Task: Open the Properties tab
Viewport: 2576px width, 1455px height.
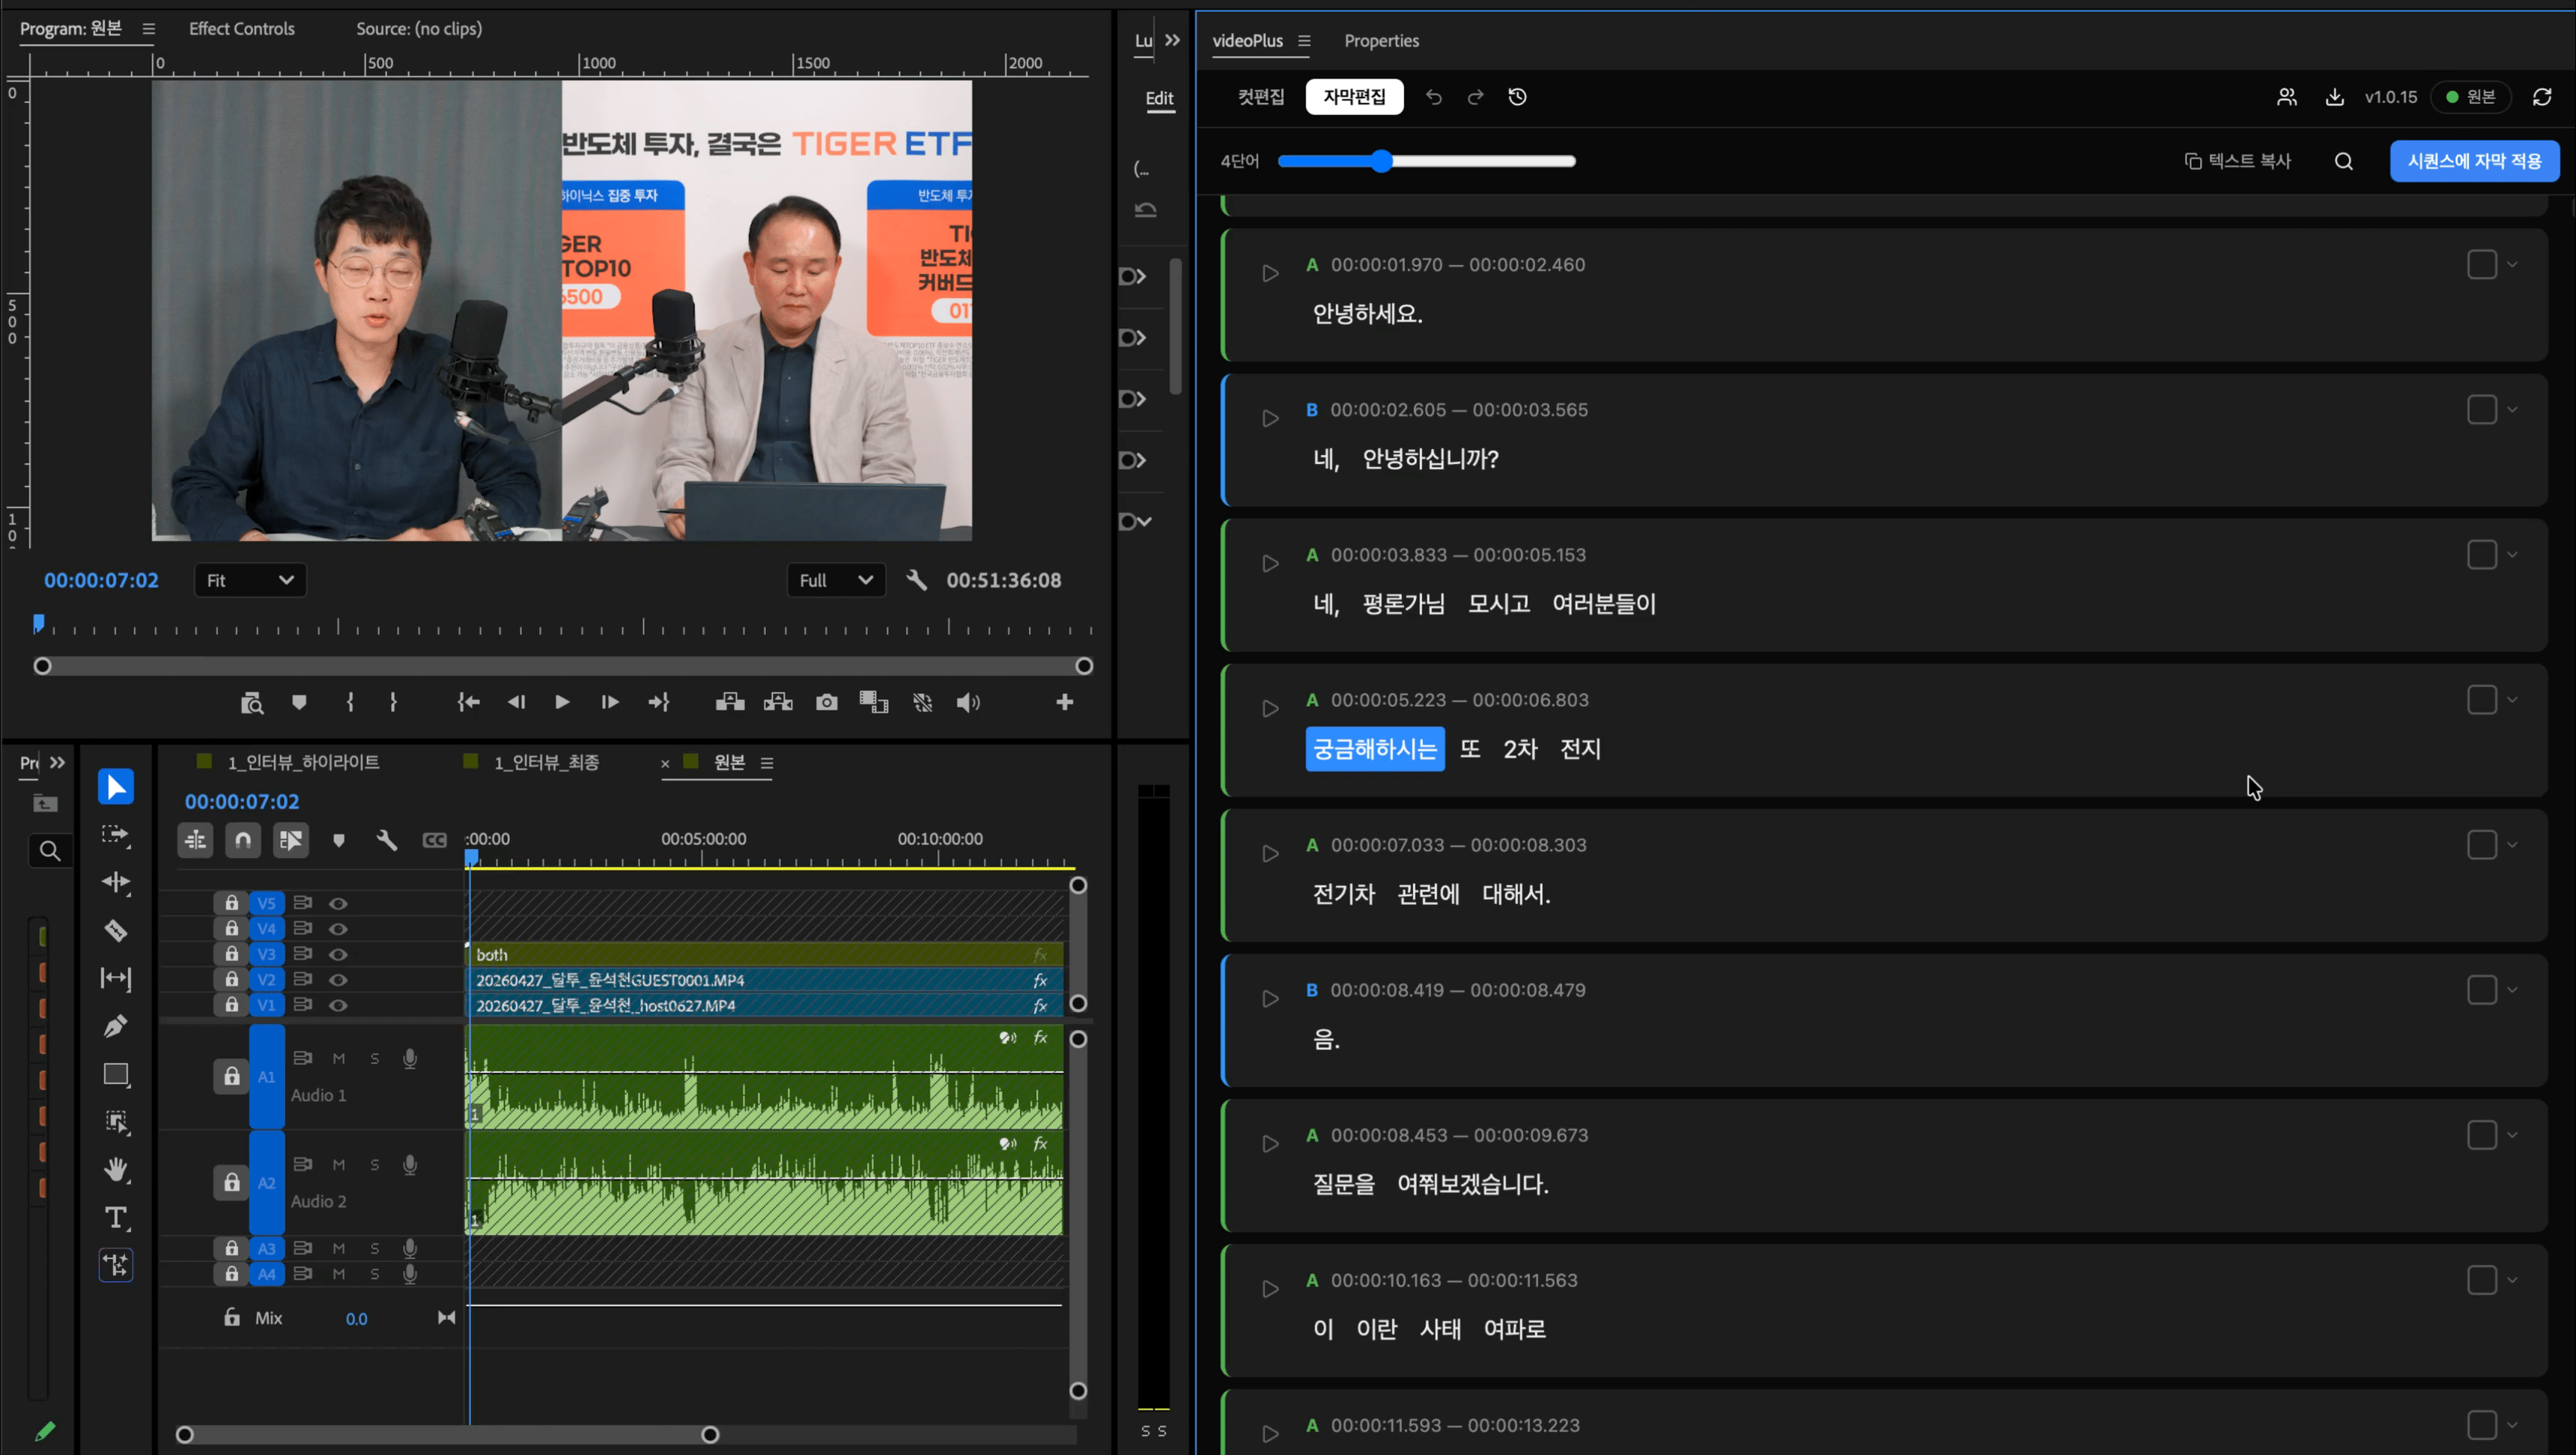Action: coord(1381,41)
